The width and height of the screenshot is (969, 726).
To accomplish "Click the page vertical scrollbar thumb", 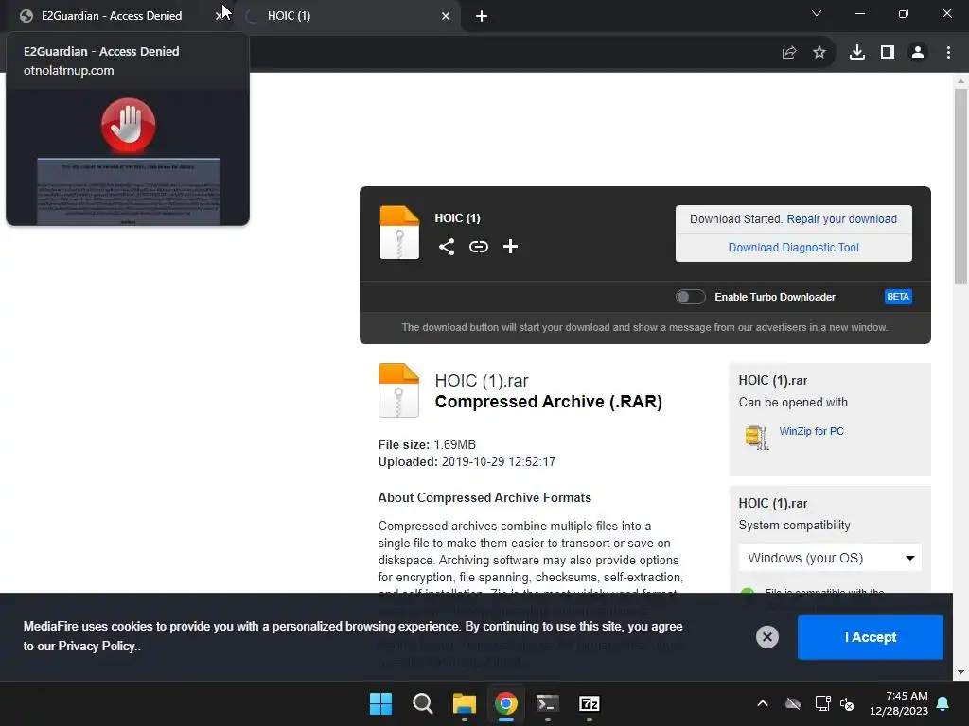I will click(960, 185).
